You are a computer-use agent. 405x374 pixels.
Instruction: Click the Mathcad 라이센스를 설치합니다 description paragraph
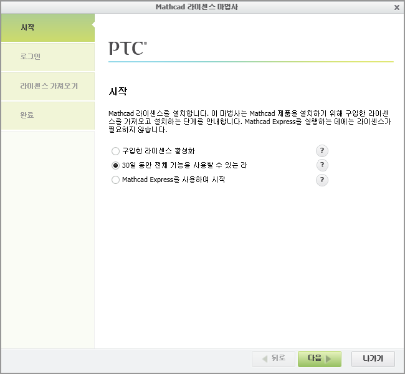pyautogui.click(x=250, y=122)
